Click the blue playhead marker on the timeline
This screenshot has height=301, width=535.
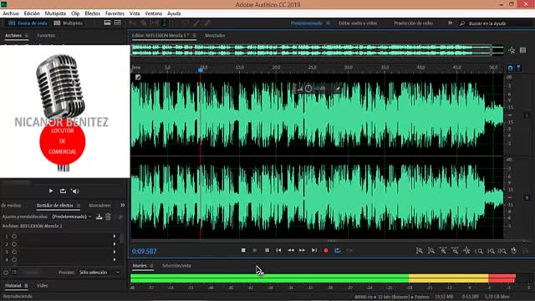click(x=201, y=69)
